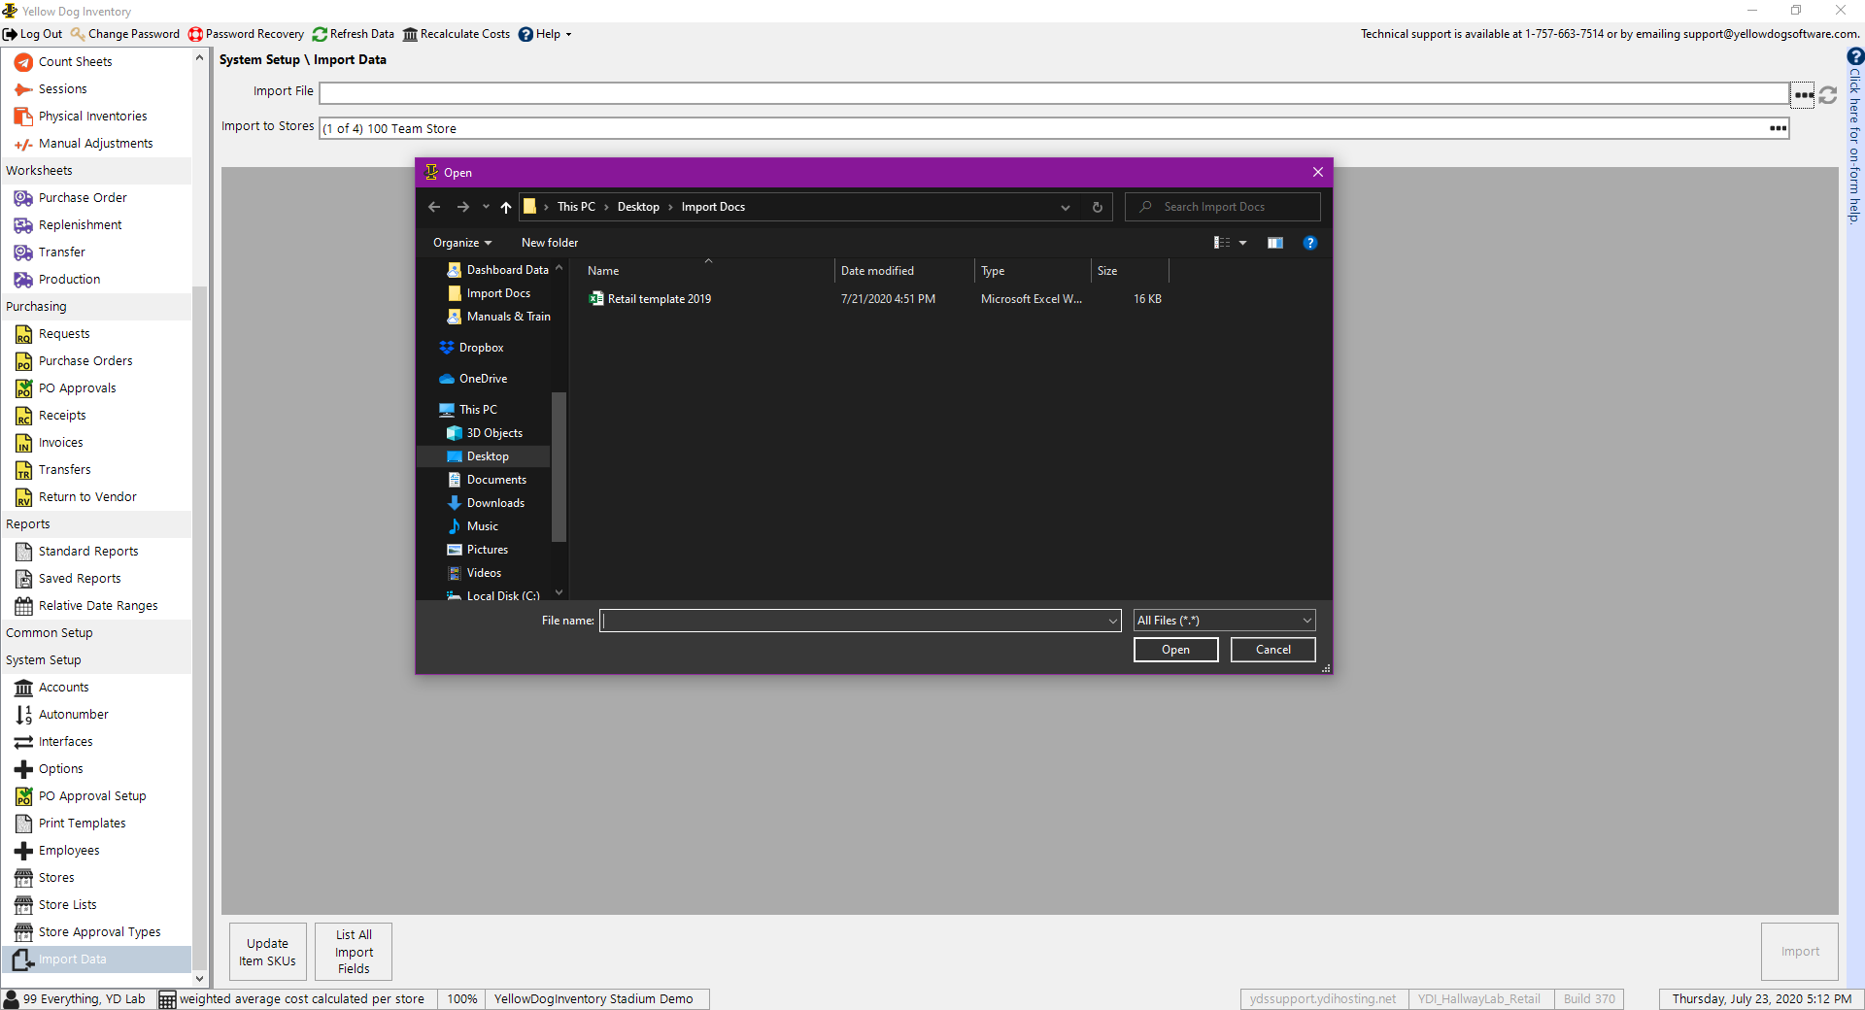Open the Production worksheet
Image resolution: width=1865 pixels, height=1010 pixels.
[x=69, y=279]
